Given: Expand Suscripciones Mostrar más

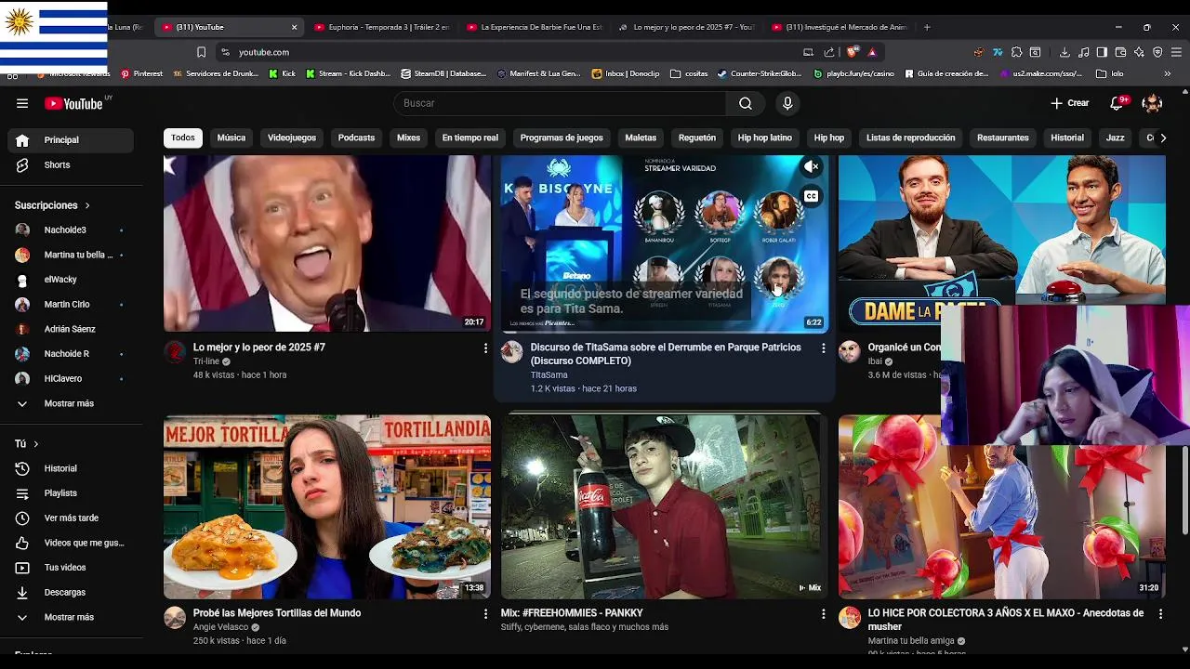Looking at the screenshot, I should click(70, 403).
